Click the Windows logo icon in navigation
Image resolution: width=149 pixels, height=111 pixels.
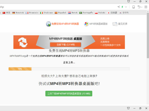point(86,24)
